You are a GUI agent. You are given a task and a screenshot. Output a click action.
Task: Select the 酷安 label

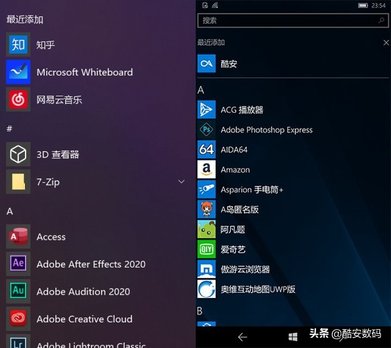229,64
